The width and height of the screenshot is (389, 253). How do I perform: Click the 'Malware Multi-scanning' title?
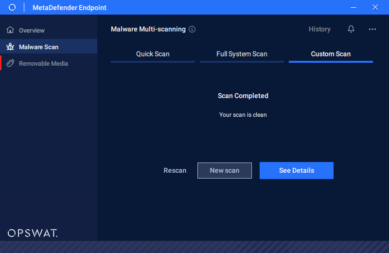(x=148, y=29)
